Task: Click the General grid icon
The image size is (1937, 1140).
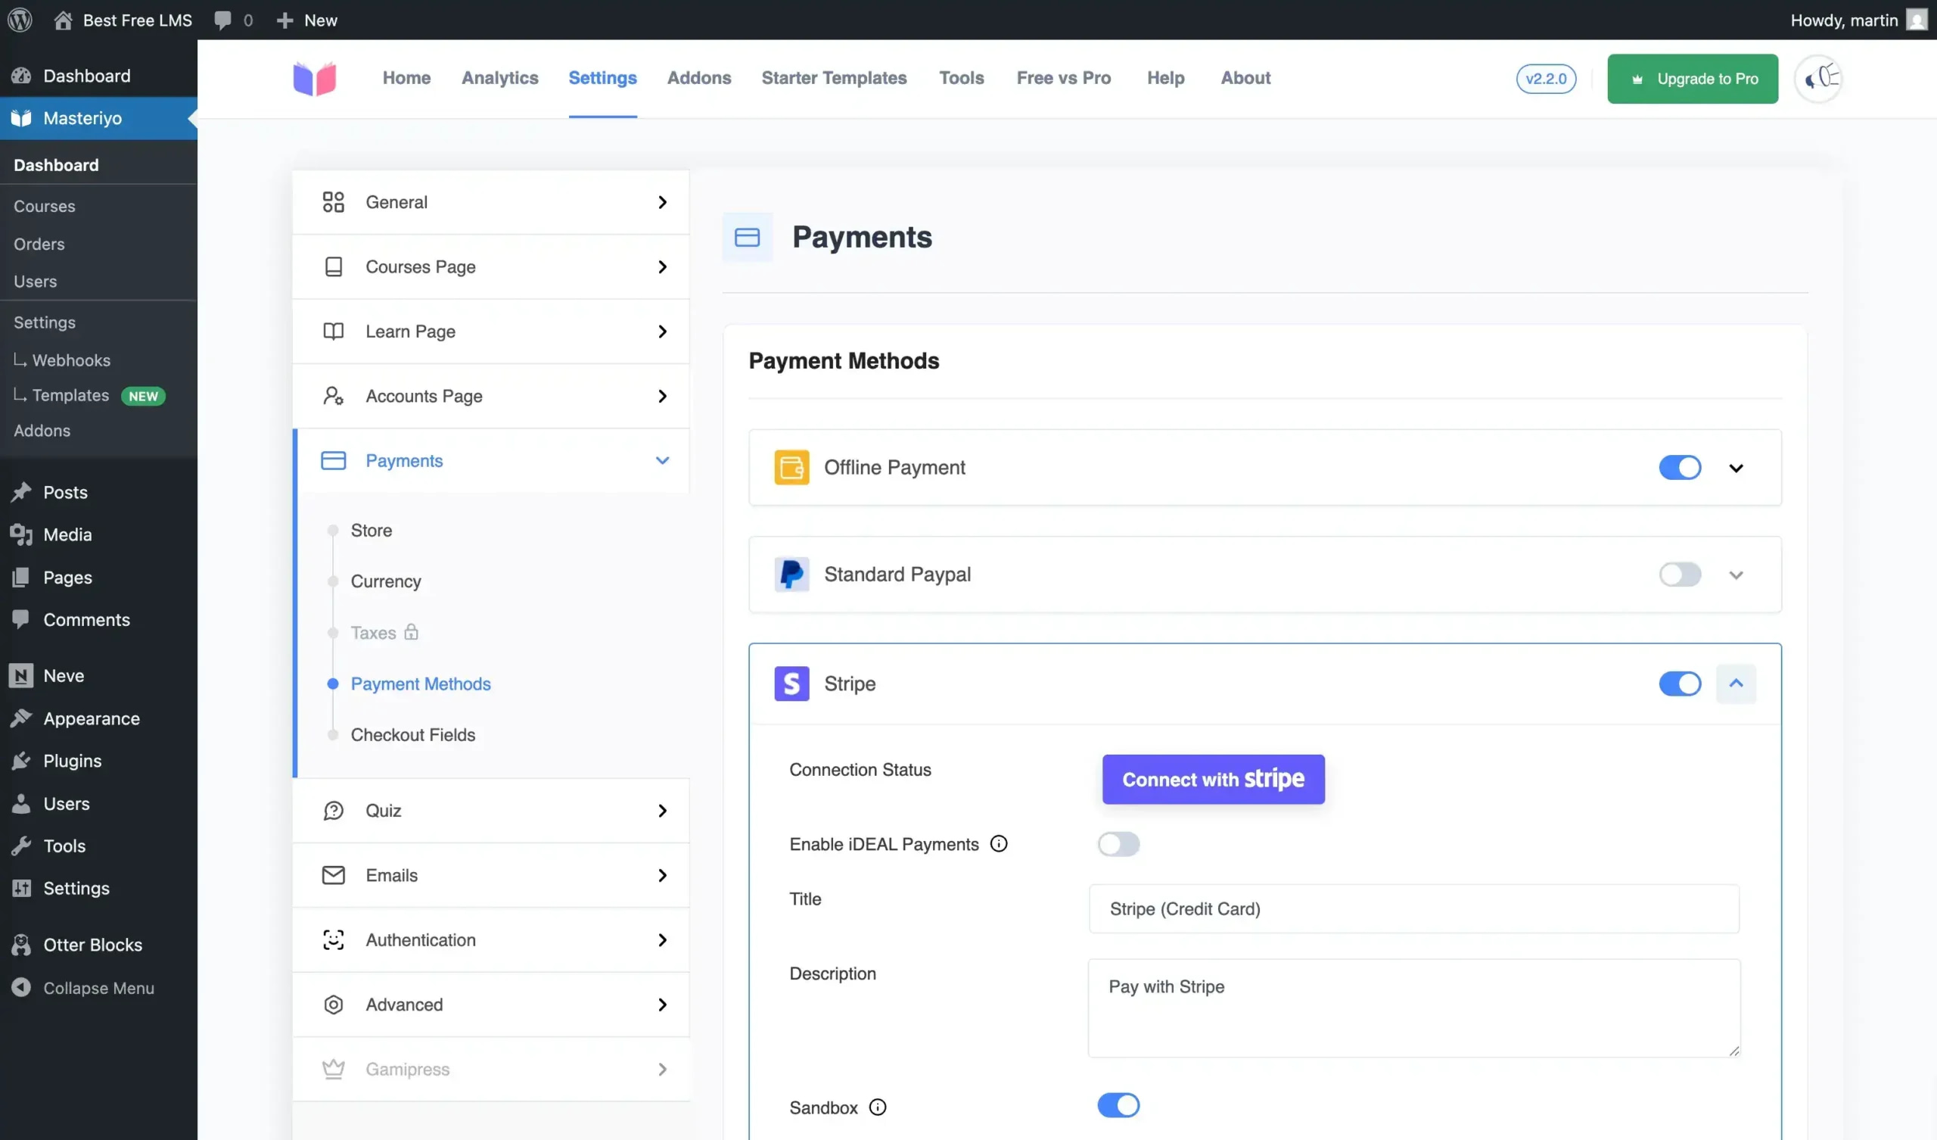Action: point(334,201)
